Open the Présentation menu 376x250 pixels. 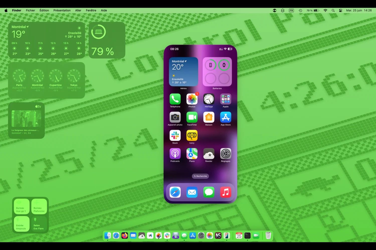pyautogui.click(x=62, y=10)
